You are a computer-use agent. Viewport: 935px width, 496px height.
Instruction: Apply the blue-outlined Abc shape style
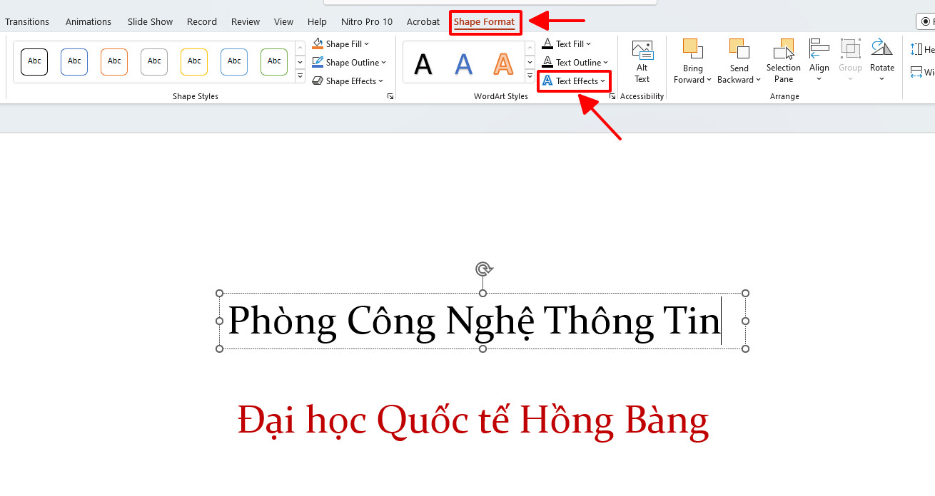click(74, 61)
